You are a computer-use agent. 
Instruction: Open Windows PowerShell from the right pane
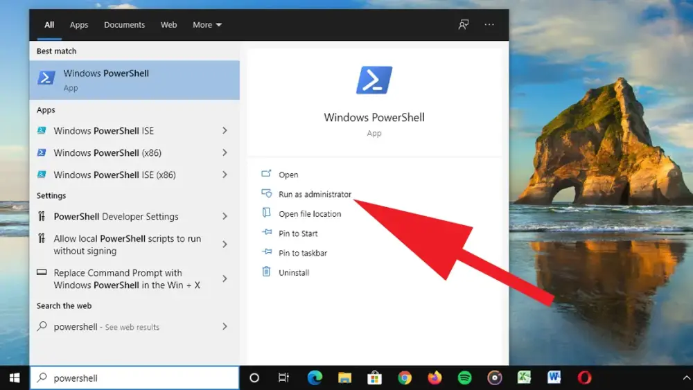click(288, 175)
